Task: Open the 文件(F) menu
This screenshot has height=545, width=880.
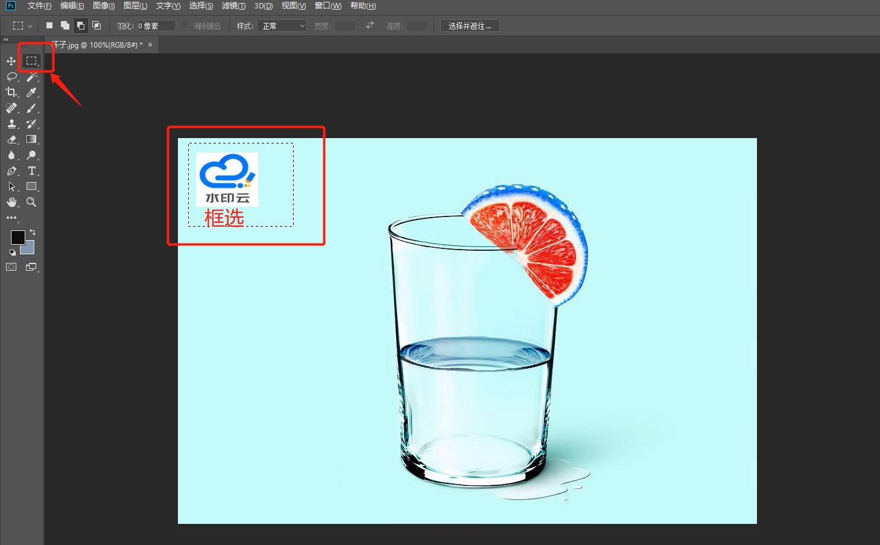Action: (39, 6)
